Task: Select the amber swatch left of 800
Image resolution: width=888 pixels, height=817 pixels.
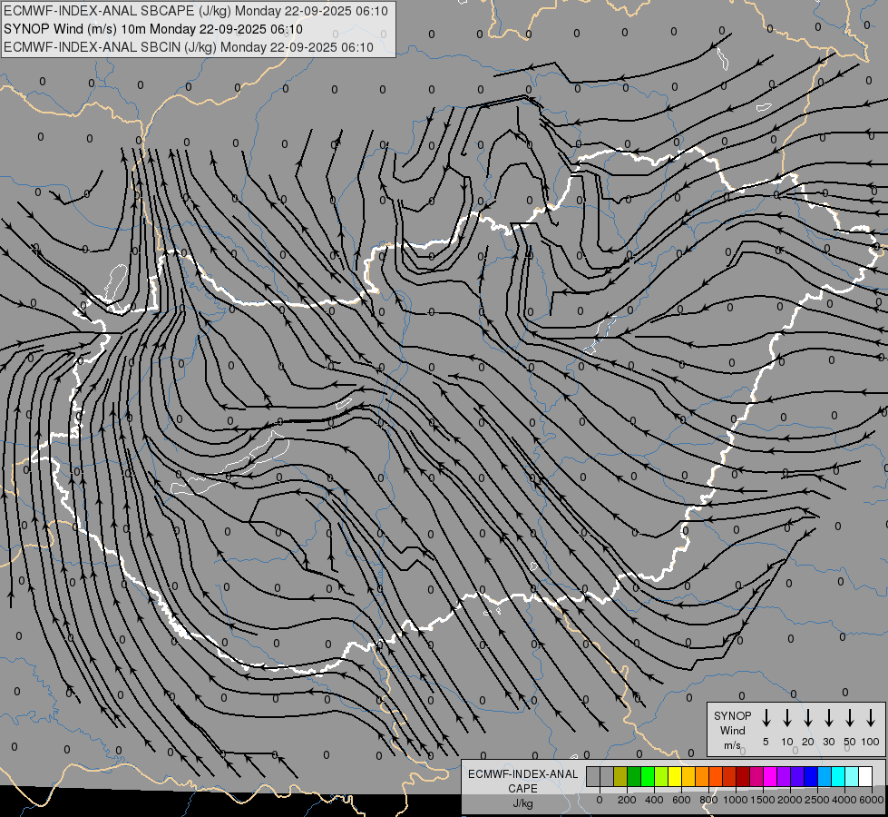Action: pyautogui.click(x=688, y=777)
